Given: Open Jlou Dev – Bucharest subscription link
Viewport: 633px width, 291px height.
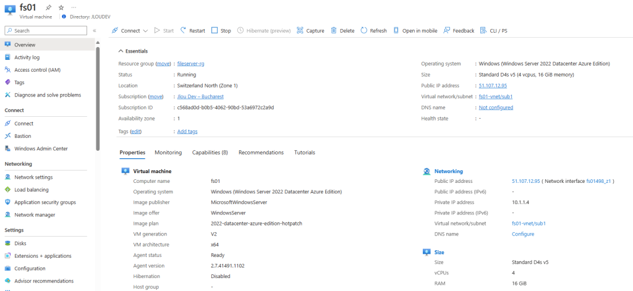Looking at the screenshot, I should (x=200, y=97).
